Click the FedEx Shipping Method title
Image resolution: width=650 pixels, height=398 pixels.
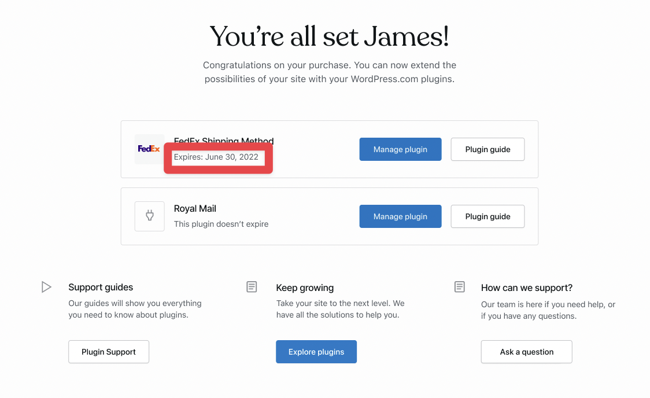pyautogui.click(x=224, y=141)
